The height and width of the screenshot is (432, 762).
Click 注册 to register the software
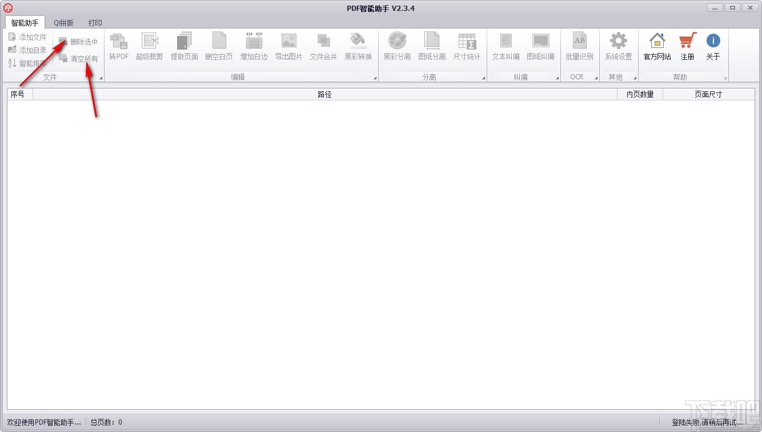686,47
